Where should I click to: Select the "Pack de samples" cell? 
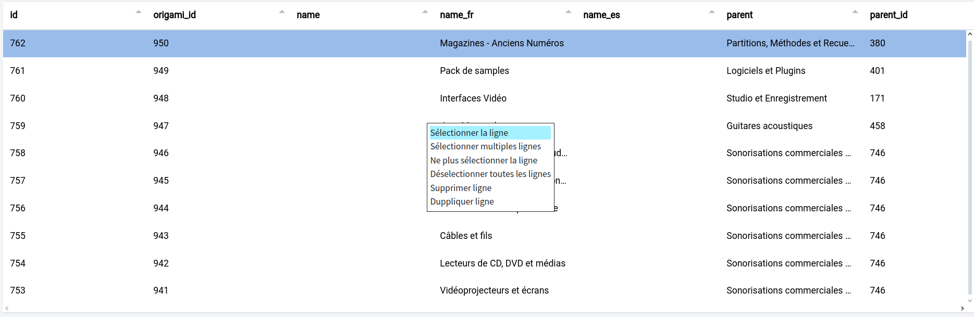474,71
